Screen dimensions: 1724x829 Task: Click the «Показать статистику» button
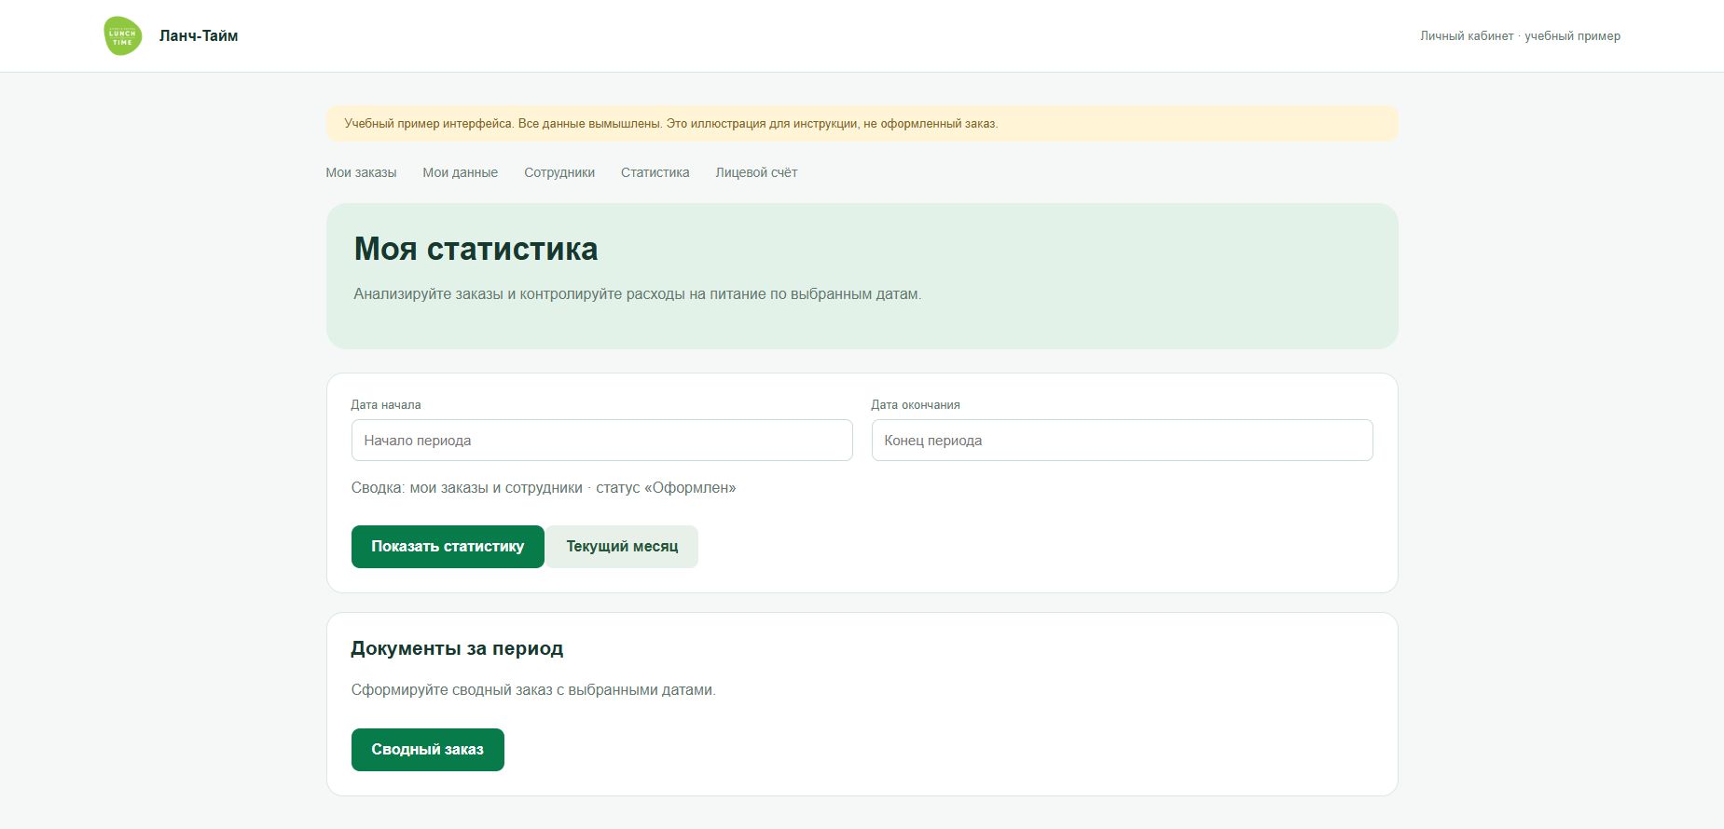click(x=448, y=547)
